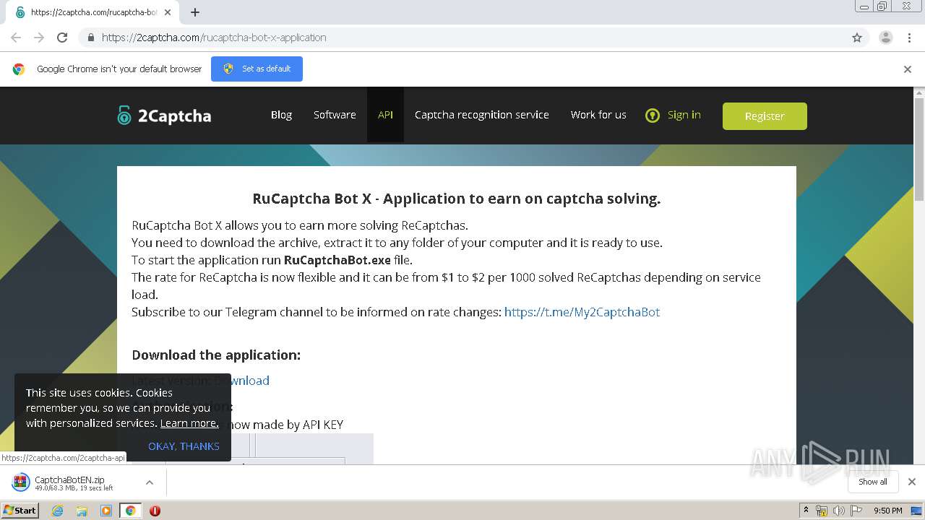Open the Telegram My2CaptchaBot link
The width and height of the screenshot is (925, 520).
click(582, 312)
